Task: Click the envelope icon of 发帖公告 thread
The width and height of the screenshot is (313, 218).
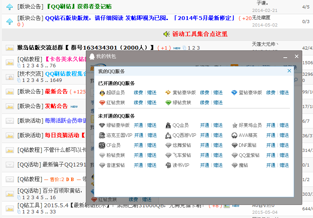Action: click(x=10, y=107)
